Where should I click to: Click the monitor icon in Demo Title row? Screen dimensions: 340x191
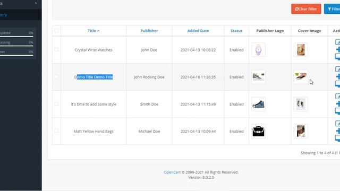(x=338, y=84)
